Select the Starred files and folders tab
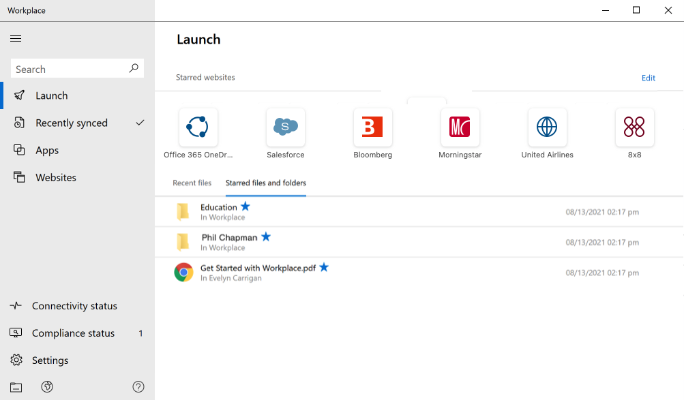 pyautogui.click(x=265, y=183)
